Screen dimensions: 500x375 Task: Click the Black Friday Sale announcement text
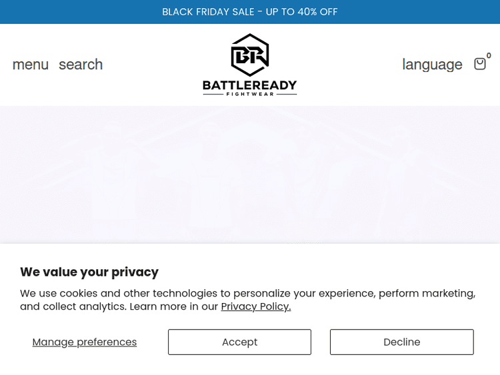pos(208,12)
